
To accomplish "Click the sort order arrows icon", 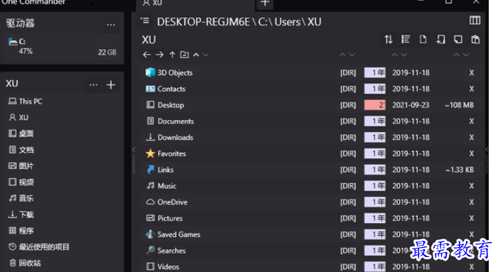I will pos(389,39).
